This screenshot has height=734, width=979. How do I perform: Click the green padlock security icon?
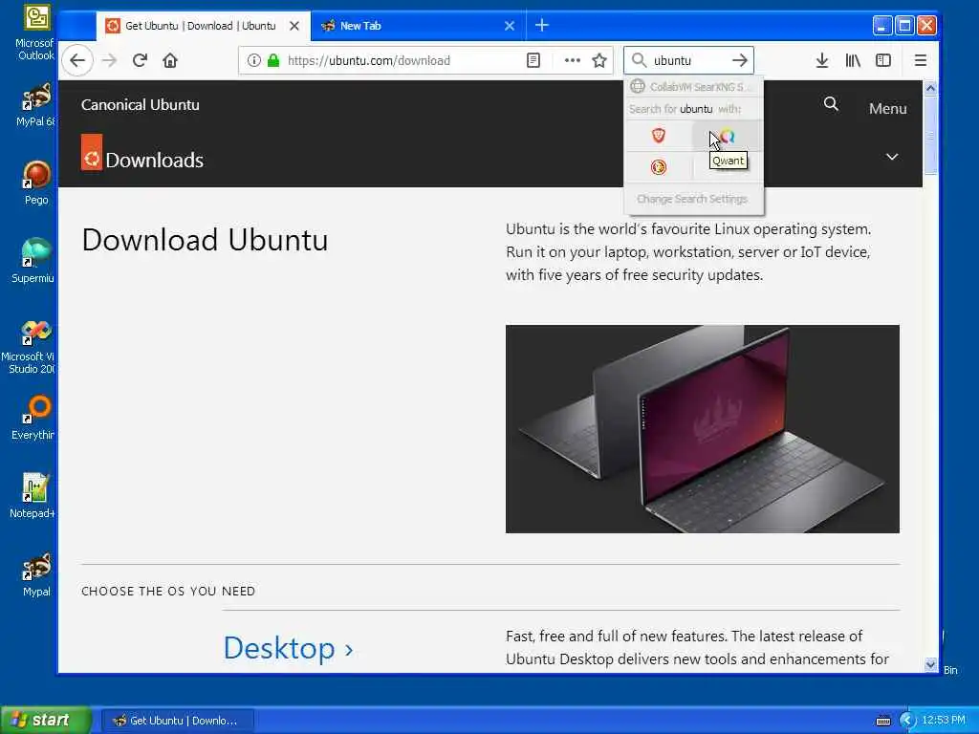(x=273, y=60)
